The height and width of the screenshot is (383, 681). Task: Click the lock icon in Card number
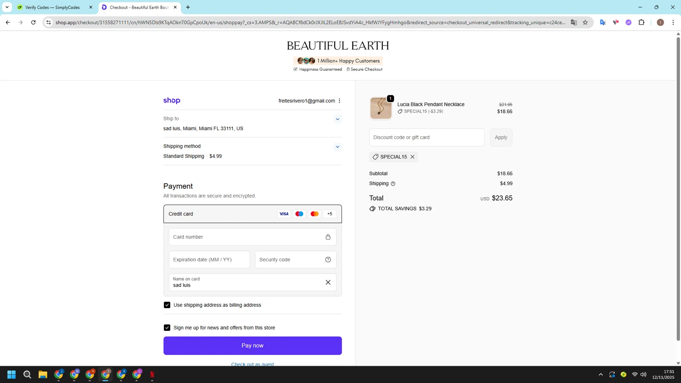click(x=328, y=237)
